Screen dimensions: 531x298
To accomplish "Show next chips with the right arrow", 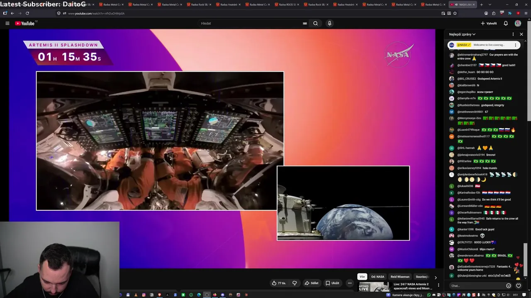I will tap(435, 277).
